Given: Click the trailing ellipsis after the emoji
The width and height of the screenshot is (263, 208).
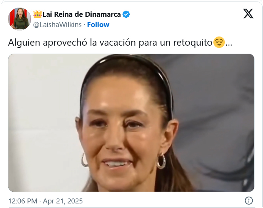Looking at the screenshot, I should coord(229,45).
